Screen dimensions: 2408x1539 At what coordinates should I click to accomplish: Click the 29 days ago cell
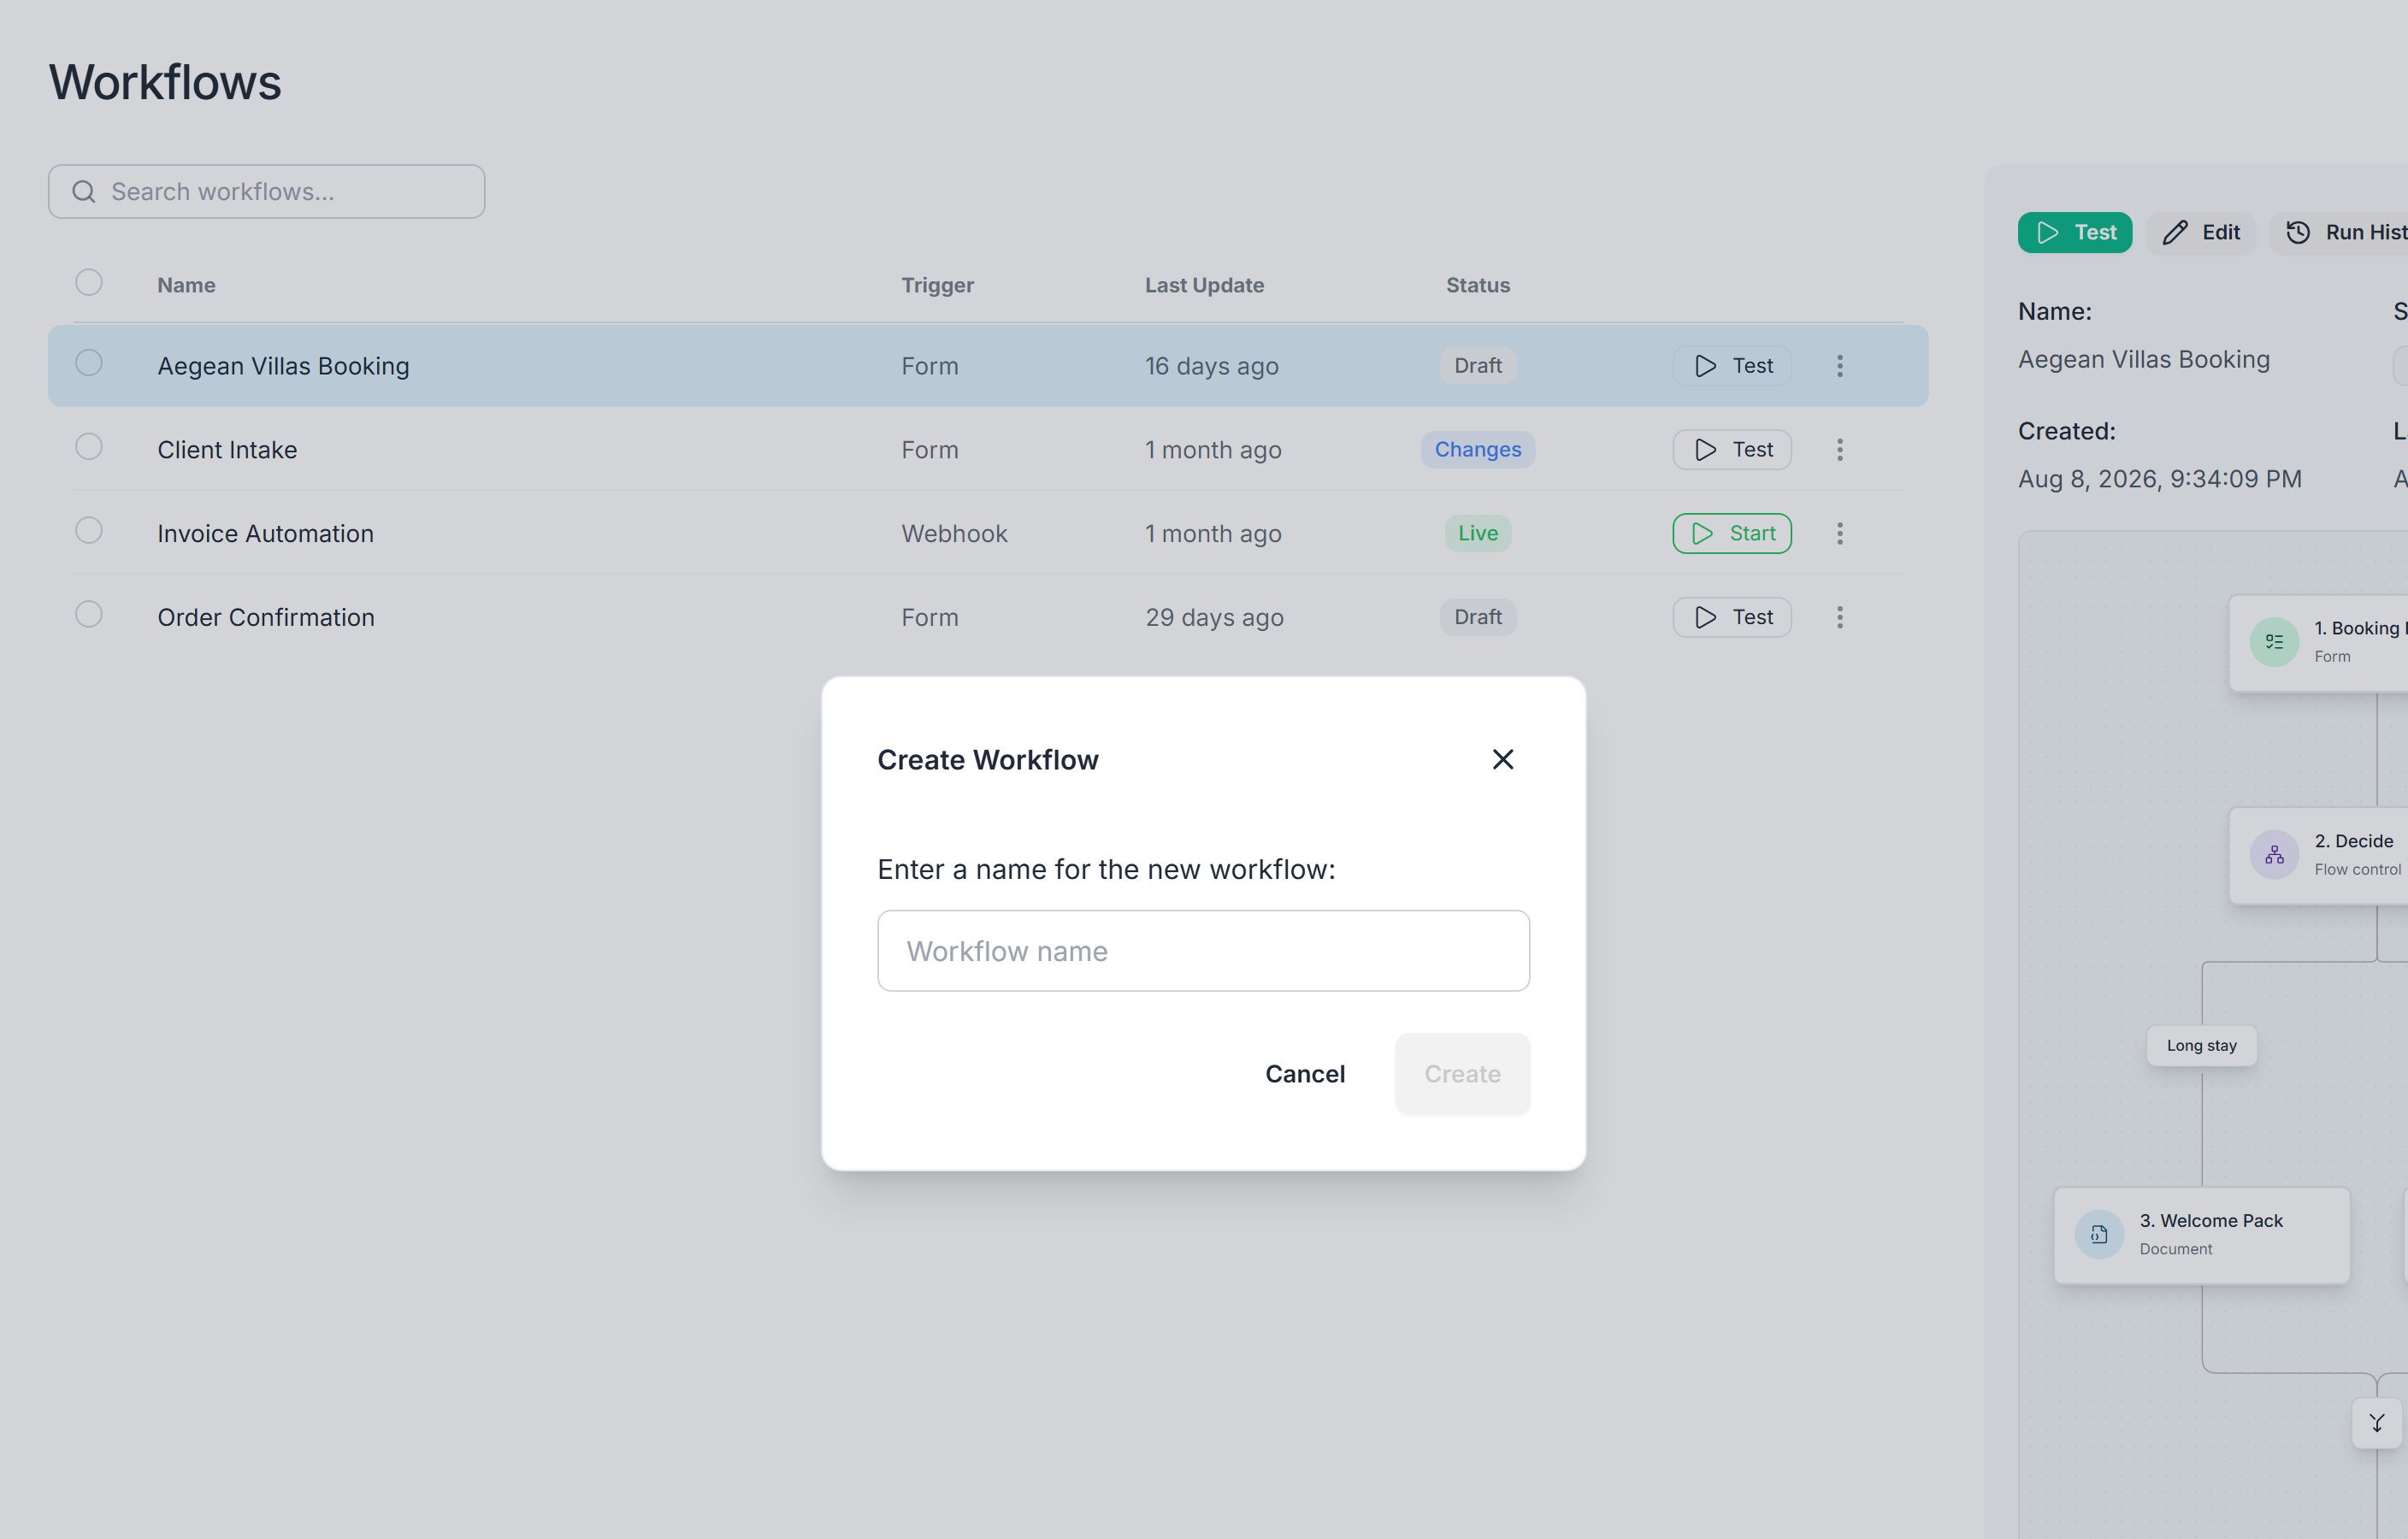1214,617
